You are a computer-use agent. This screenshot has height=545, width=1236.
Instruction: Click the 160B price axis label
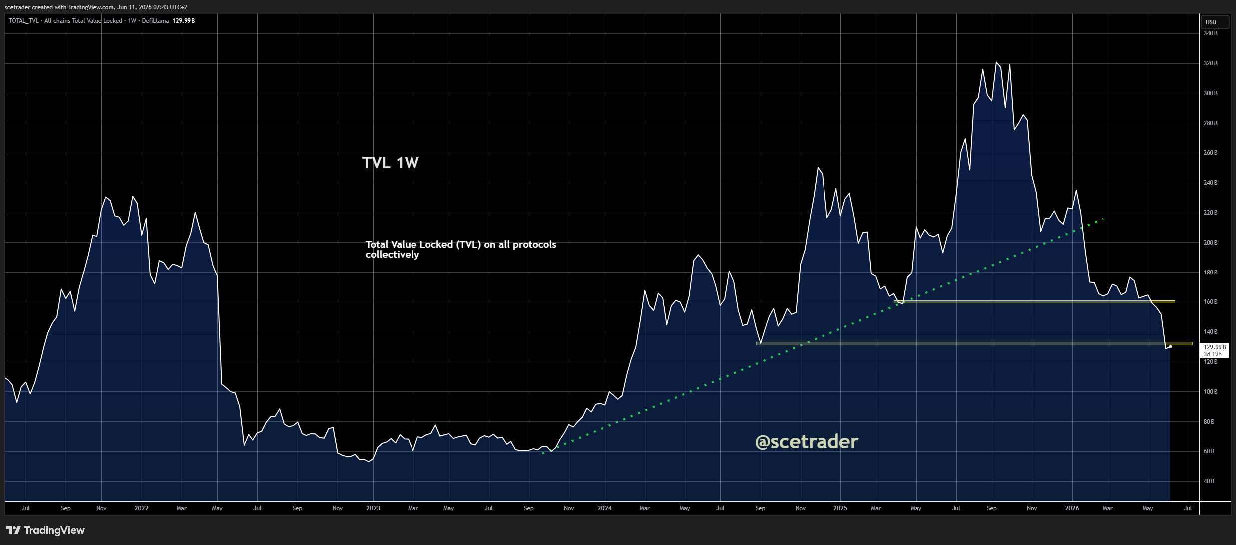(x=1210, y=302)
